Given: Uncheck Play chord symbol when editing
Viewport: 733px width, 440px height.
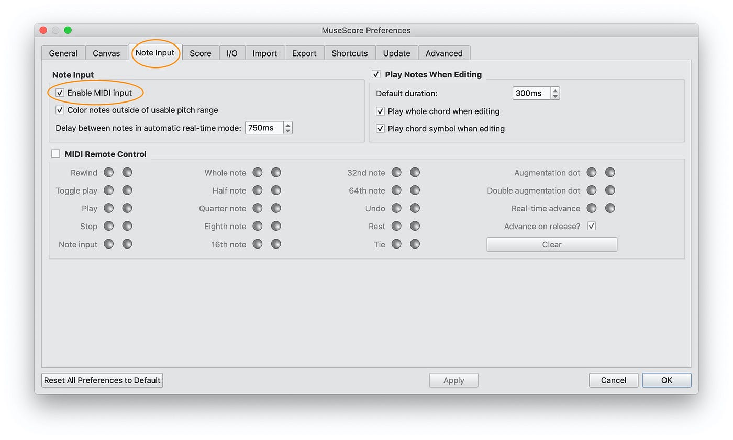Looking at the screenshot, I should click(380, 128).
